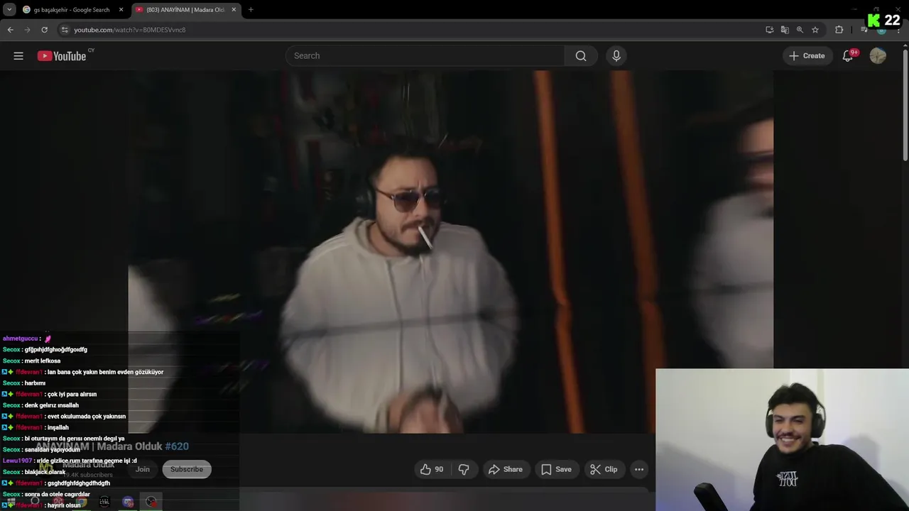Open Chrome from the taskbar
This screenshot has height=511, width=909.
(x=82, y=502)
